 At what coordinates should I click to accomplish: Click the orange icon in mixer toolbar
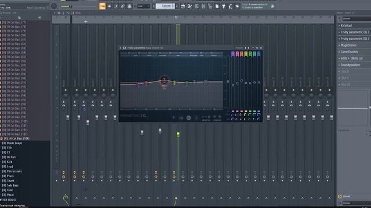coord(72,13)
